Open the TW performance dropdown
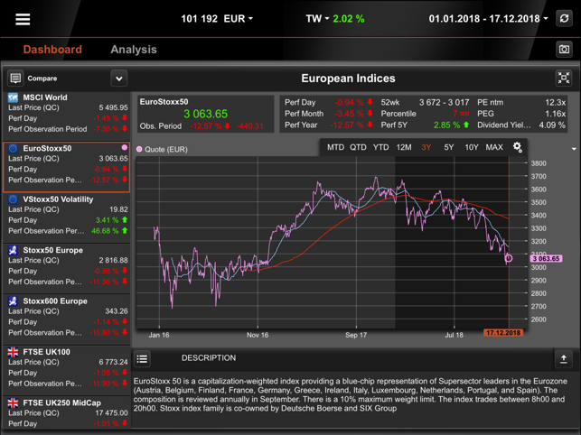This screenshot has width=581, height=435. tap(317, 19)
